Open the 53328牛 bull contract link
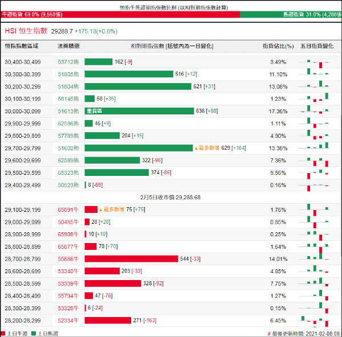 coord(68,308)
